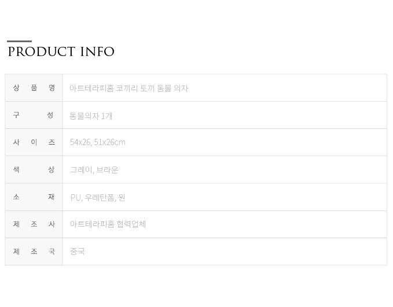
Task: Select the 소재 row label
Action: point(34,197)
